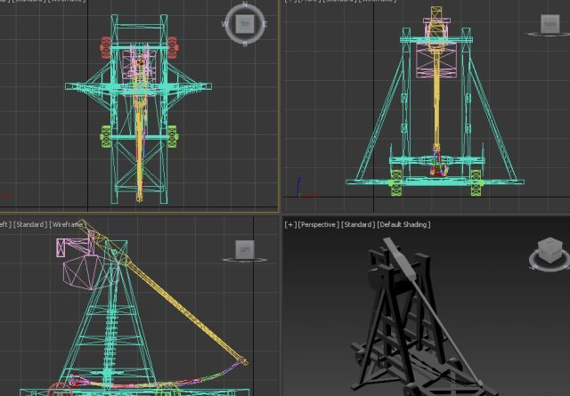This screenshot has width=570, height=396.
Task: Open the [Default Shading] viewport menu
Action: (x=403, y=224)
